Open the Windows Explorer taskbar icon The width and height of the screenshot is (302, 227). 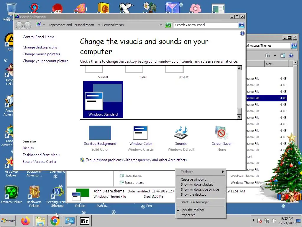(x=40, y=221)
